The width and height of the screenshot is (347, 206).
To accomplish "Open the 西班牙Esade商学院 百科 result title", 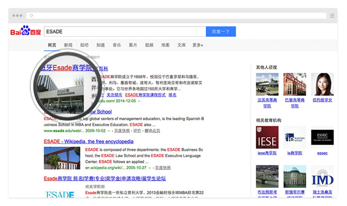I will tap(74, 68).
